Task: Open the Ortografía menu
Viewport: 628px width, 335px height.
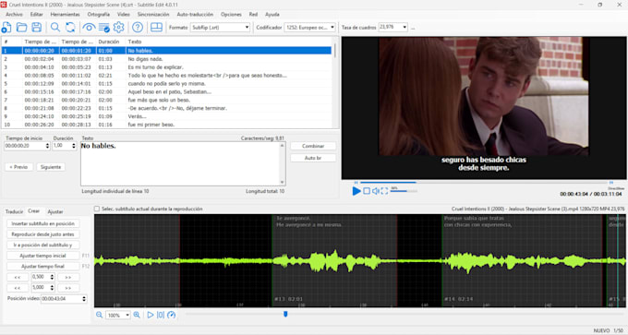Action: pos(98,15)
